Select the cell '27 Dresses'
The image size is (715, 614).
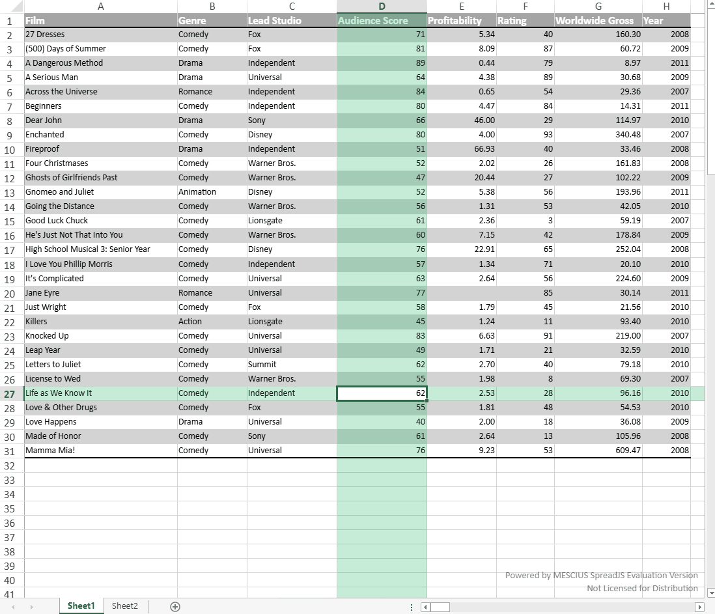101,35
